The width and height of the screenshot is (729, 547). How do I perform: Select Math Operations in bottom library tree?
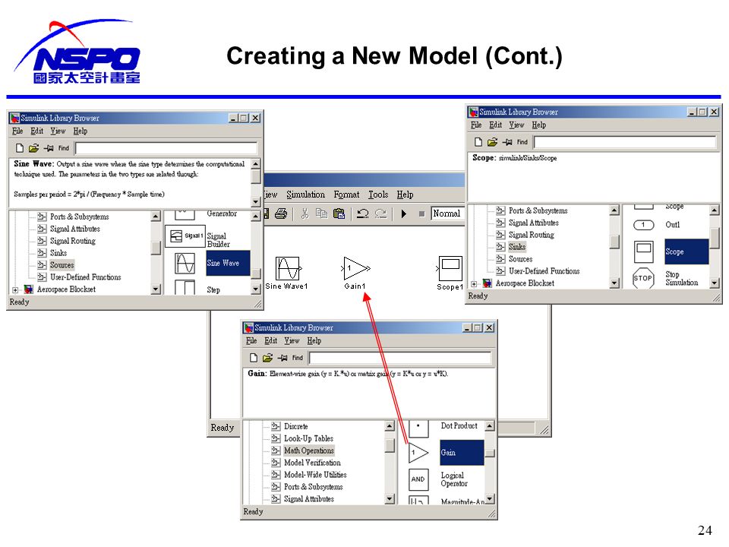click(x=309, y=451)
